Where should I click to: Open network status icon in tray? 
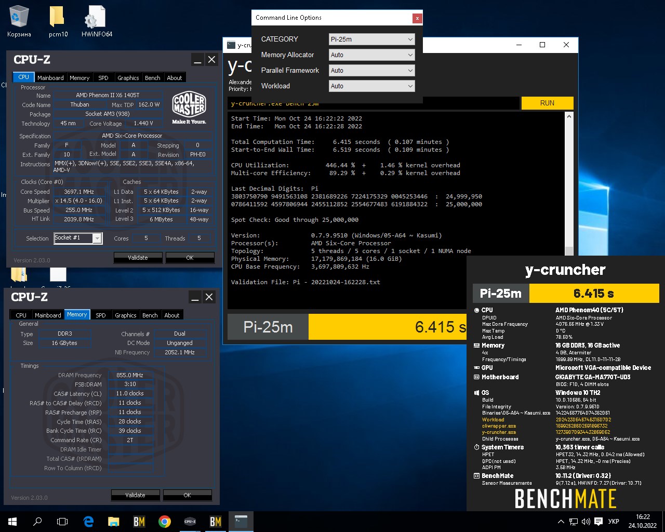click(x=574, y=522)
